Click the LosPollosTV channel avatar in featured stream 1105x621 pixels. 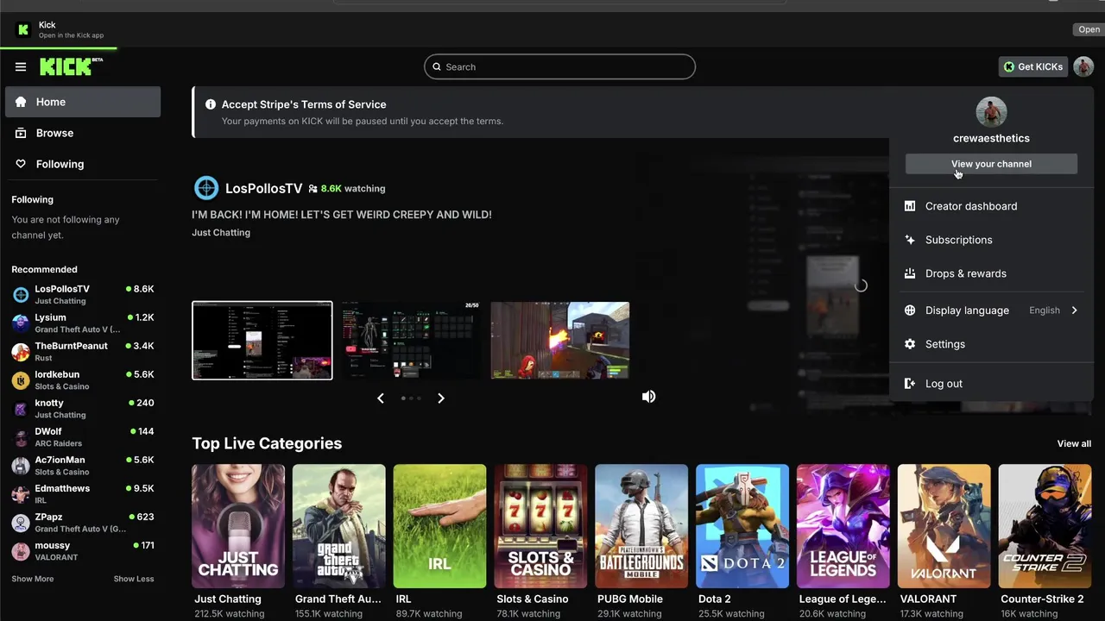[x=206, y=187]
